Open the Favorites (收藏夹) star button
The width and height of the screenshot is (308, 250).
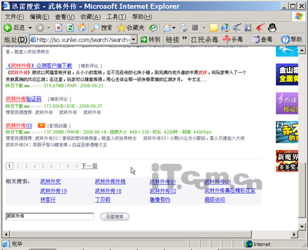pos(131,28)
